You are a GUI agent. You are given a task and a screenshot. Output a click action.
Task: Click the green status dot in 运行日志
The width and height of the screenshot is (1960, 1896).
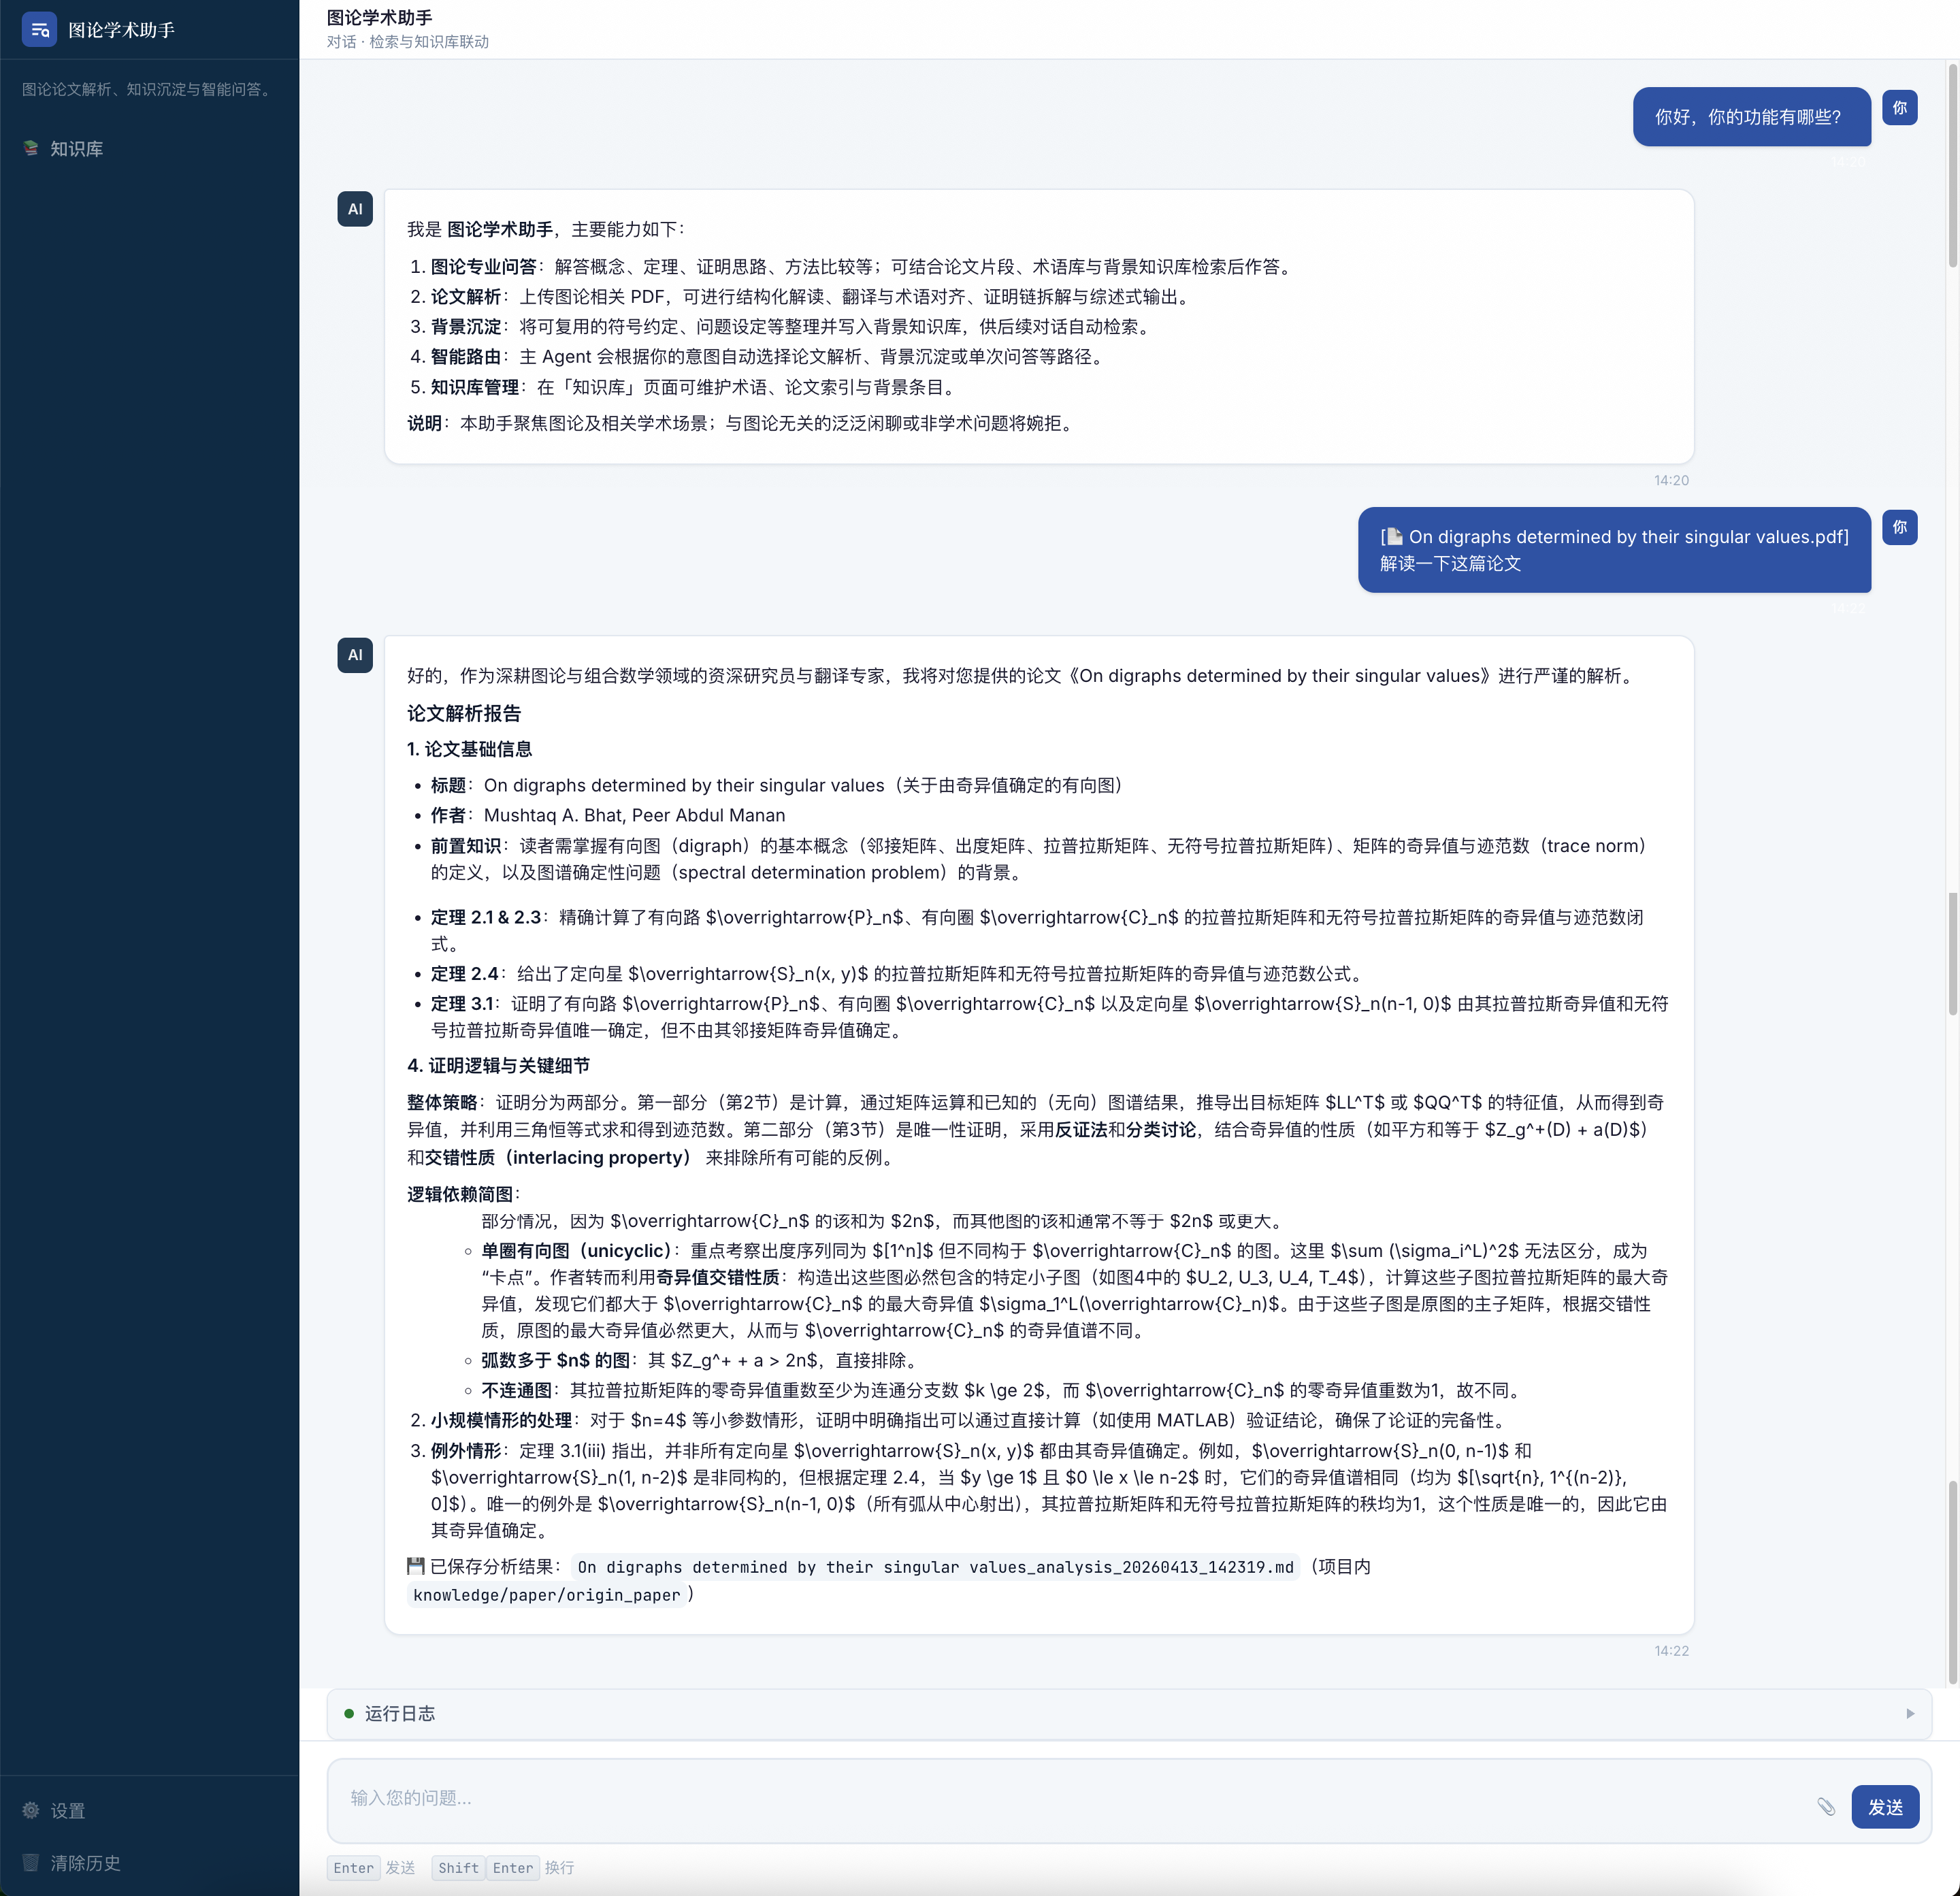pyautogui.click(x=349, y=1713)
